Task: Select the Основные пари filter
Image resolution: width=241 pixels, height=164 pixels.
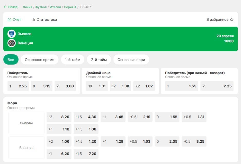Action: [131, 59]
